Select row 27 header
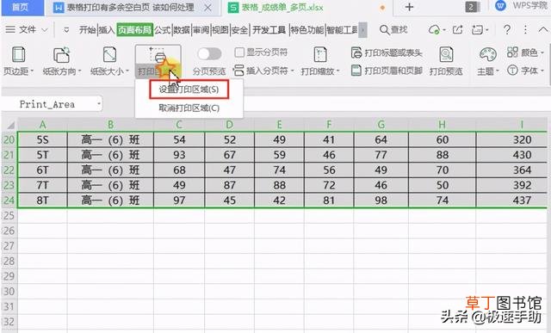 point(9,246)
